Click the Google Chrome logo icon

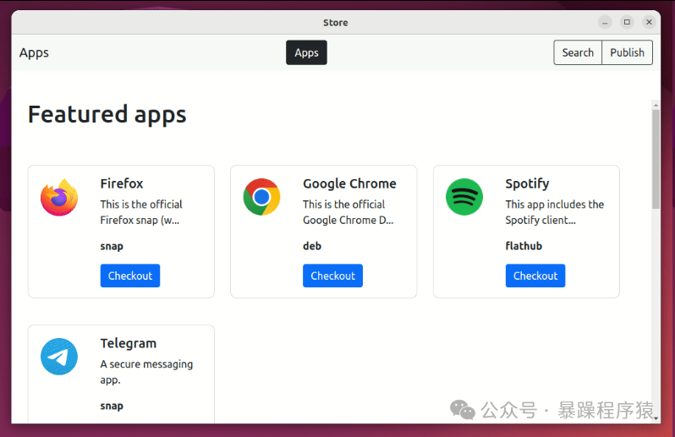point(261,197)
